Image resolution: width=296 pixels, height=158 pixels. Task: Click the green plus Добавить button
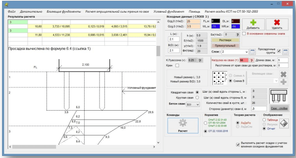[x=253, y=24]
